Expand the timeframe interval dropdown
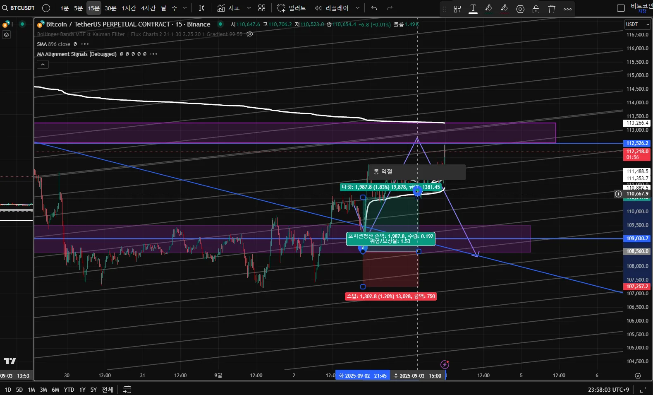This screenshot has height=395, width=653. (x=185, y=8)
